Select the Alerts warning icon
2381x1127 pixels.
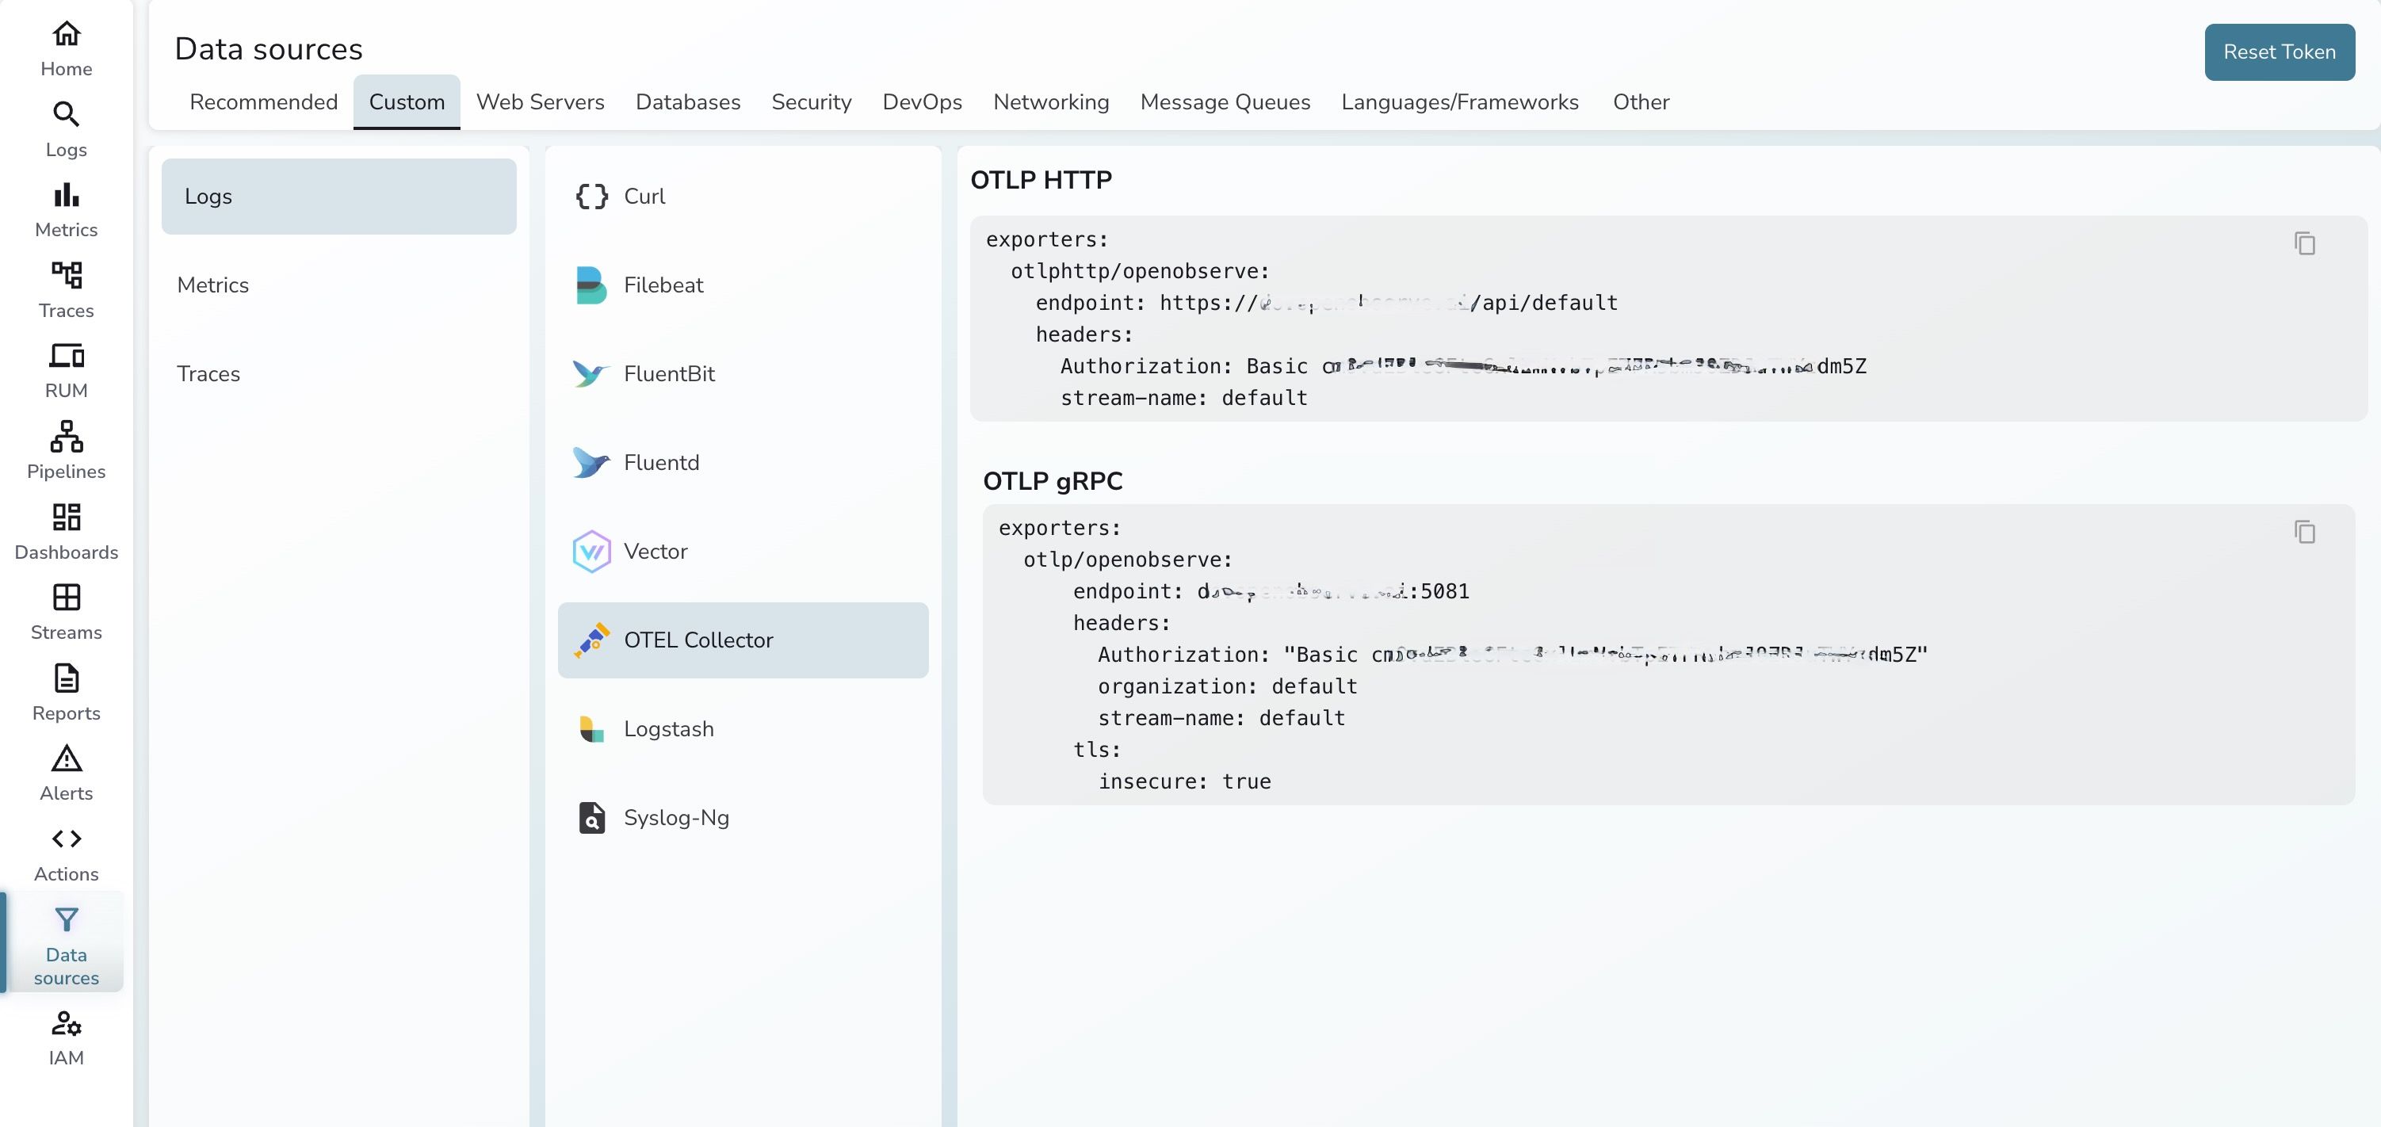point(66,758)
